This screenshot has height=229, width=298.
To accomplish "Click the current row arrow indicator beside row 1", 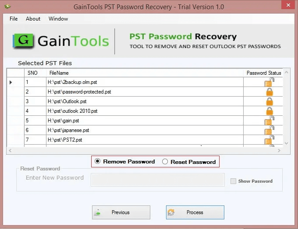I will tap(11, 82).
